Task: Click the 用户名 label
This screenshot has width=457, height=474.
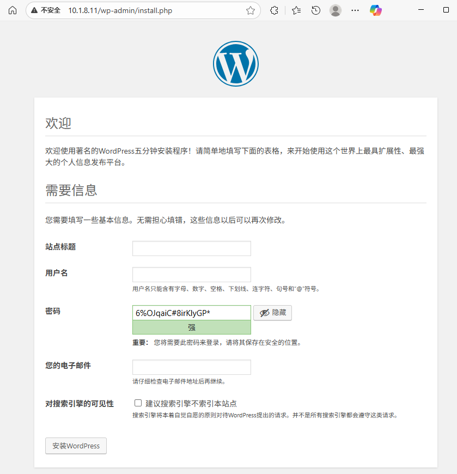Action: (x=57, y=273)
